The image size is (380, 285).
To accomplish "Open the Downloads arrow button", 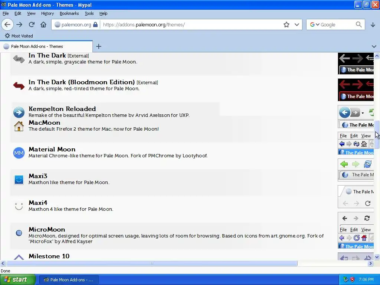I will point(373,24).
